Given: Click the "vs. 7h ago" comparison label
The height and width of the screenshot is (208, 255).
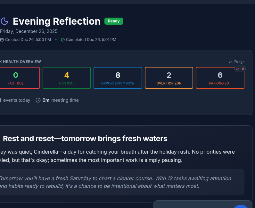Looking at the screenshot, I should click(x=236, y=62).
